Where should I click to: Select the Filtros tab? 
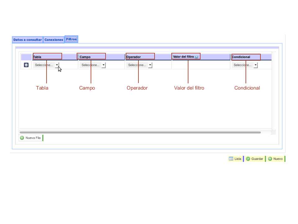tap(71, 39)
